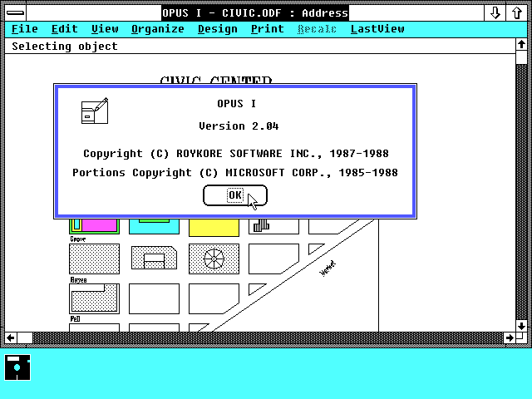Click the horizontal scrollbar left arrow
The width and height of the screenshot is (532, 399).
point(11,337)
